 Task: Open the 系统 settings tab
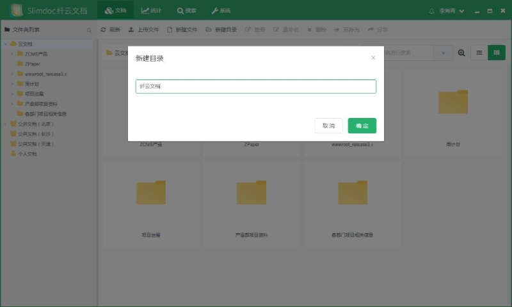click(221, 11)
